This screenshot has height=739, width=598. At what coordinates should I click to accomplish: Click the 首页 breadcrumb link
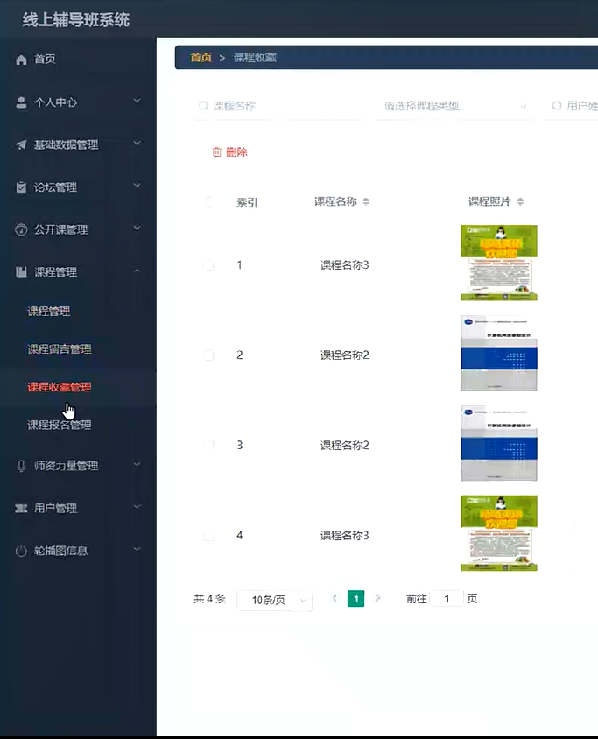pos(201,58)
